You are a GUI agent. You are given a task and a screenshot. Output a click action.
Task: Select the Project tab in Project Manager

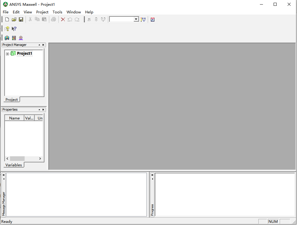coord(12,100)
